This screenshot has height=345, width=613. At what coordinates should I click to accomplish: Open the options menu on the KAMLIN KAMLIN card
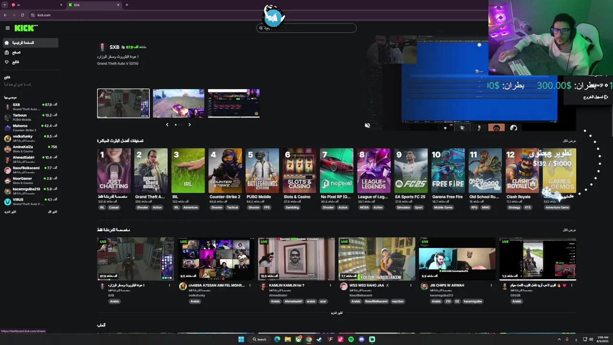click(330, 285)
